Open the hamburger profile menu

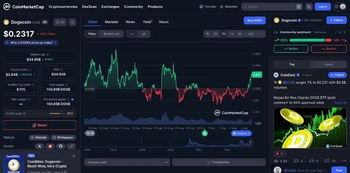(x=340, y=7)
